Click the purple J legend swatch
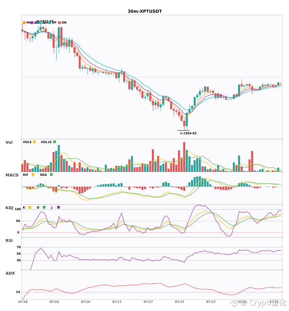Viewport: 289px width, 311px height. 58,207
